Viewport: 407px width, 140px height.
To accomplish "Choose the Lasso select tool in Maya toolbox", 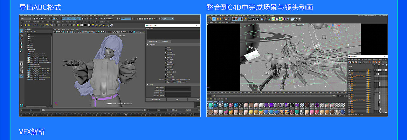I will (x=22, y=35).
